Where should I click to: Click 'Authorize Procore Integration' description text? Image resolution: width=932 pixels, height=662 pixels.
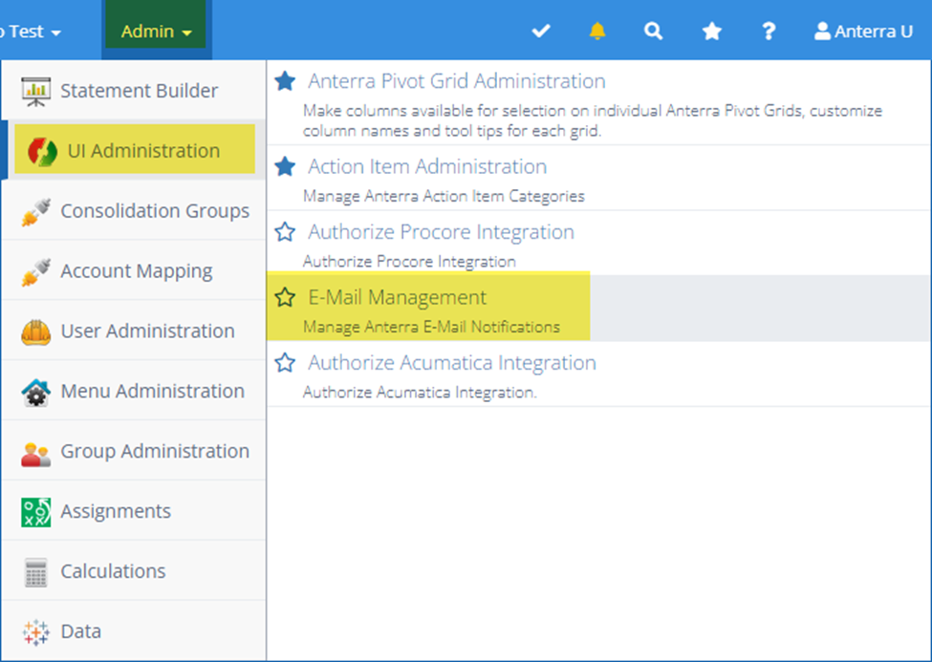409,262
